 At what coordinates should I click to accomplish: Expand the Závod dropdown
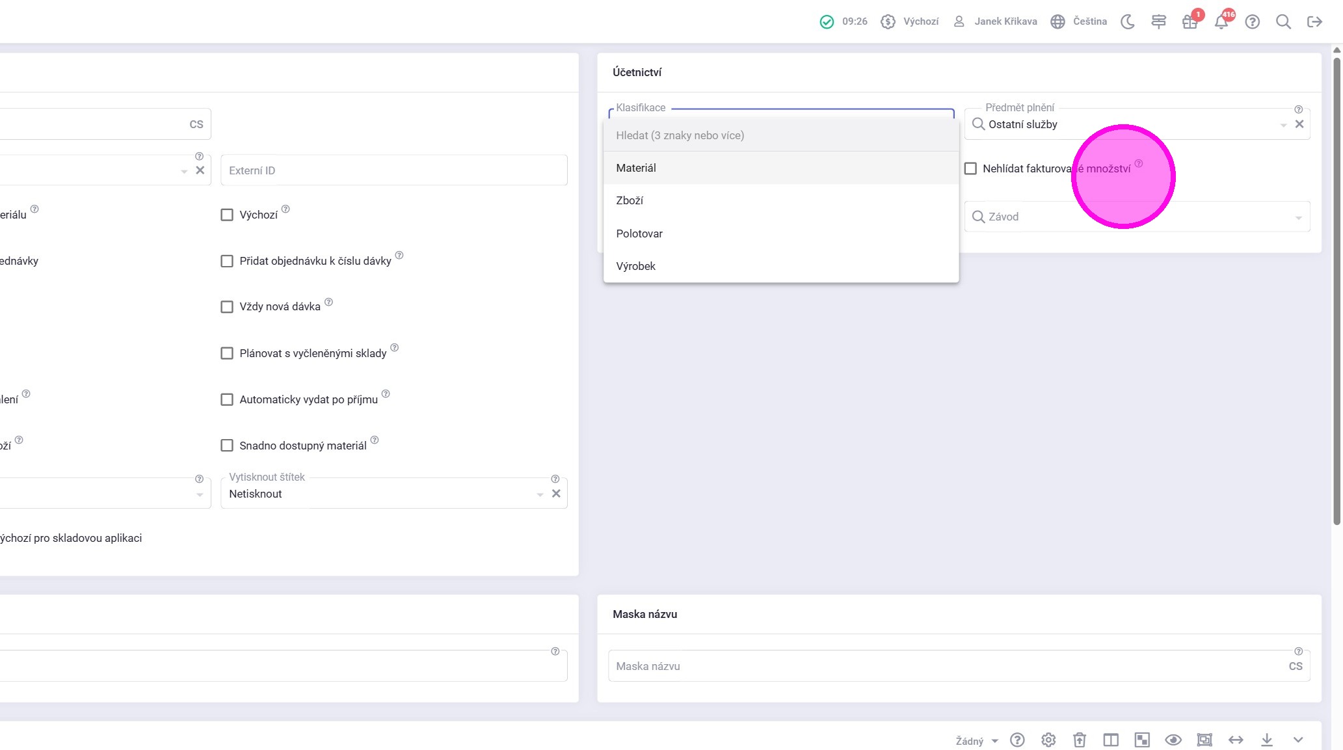pyautogui.click(x=1298, y=217)
